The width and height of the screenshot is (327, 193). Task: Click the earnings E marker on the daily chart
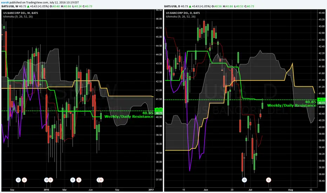click(268, 180)
